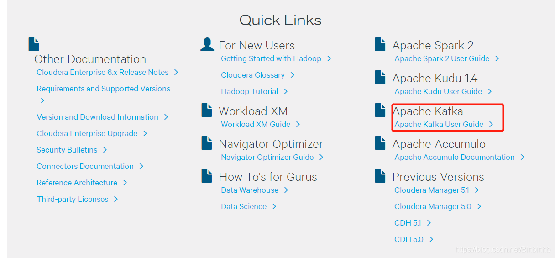Click chevron after Hadoop Tutorial
Viewport: 555px width, 258px height.
pyautogui.click(x=286, y=91)
